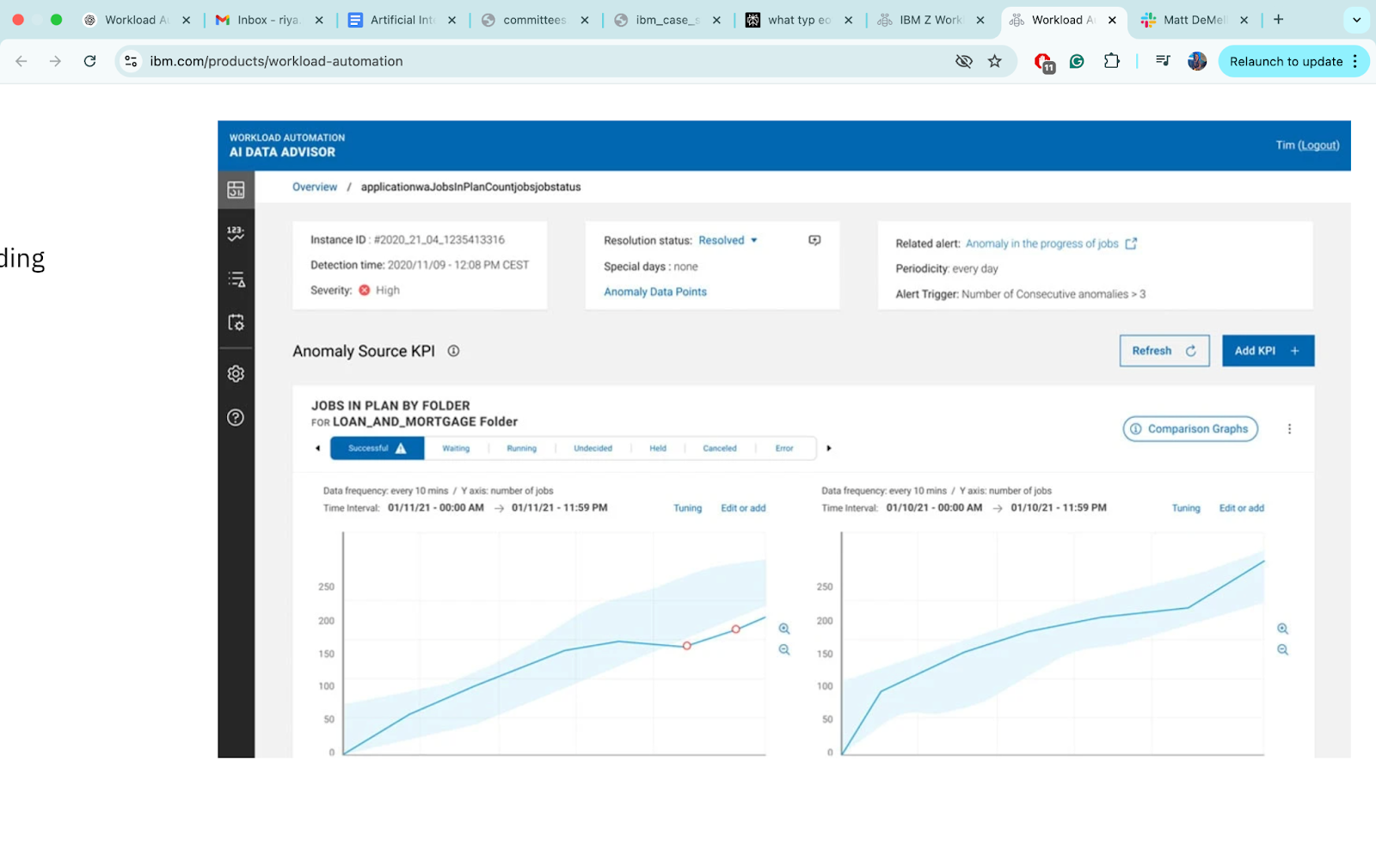This screenshot has height=860, width=1376.
Task: Select the Running status tab
Action: (521, 448)
